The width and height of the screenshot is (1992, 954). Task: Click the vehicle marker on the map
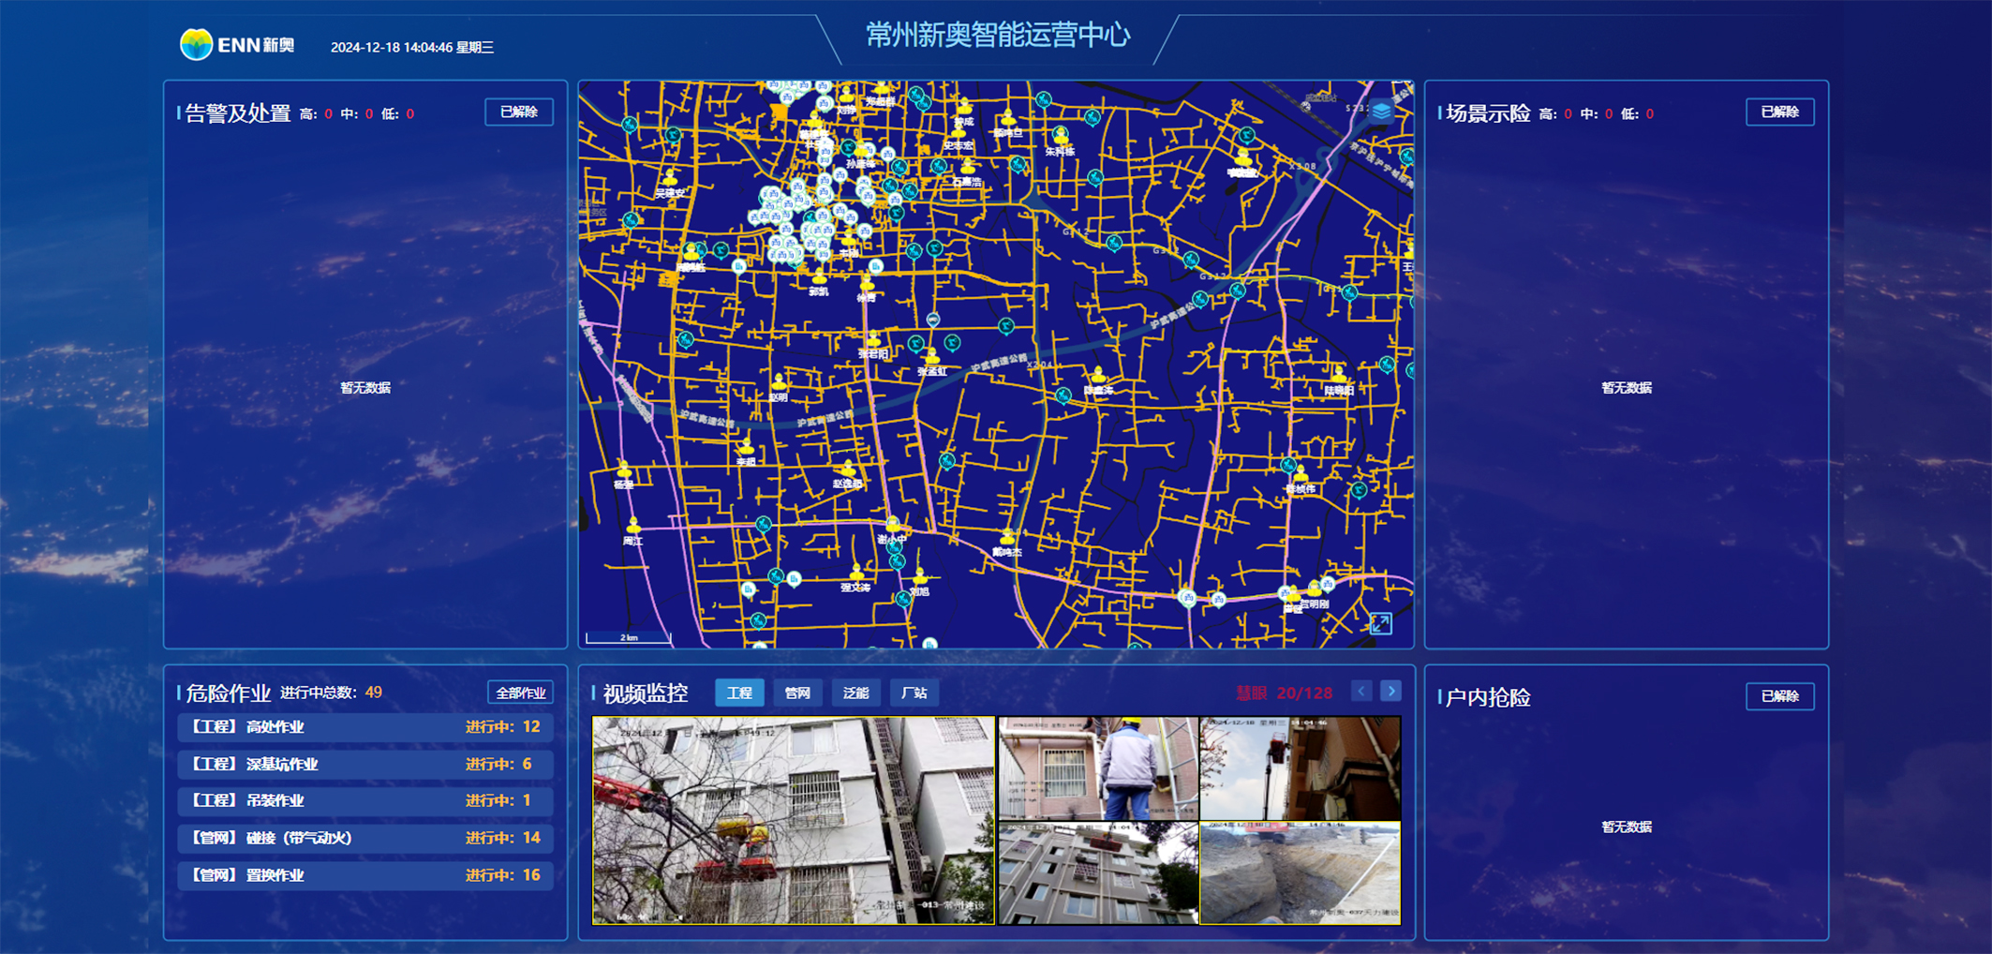point(932,320)
